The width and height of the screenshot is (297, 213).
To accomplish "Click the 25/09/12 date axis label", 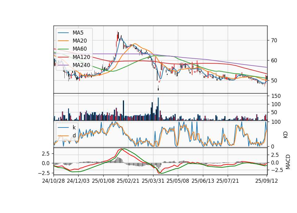I will pyautogui.click(x=267, y=181).
